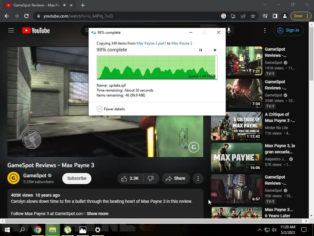The image size is (314, 236).
Task: Dislike the video with thumbs down
Action: (151, 179)
